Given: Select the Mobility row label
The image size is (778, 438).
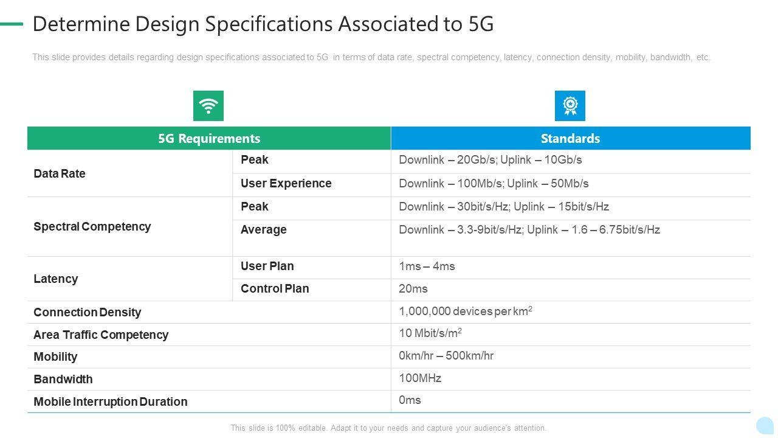Looking at the screenshot, I should point(55,357).
